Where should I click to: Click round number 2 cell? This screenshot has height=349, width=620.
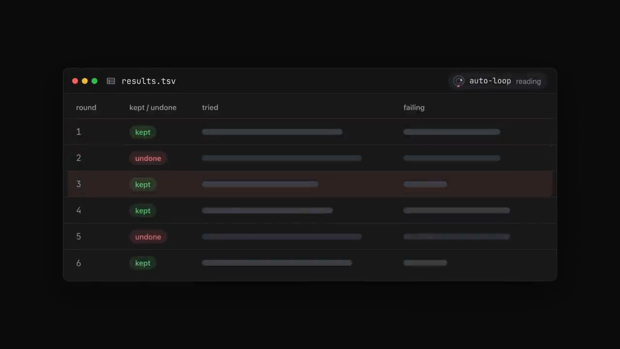(78, 158)
